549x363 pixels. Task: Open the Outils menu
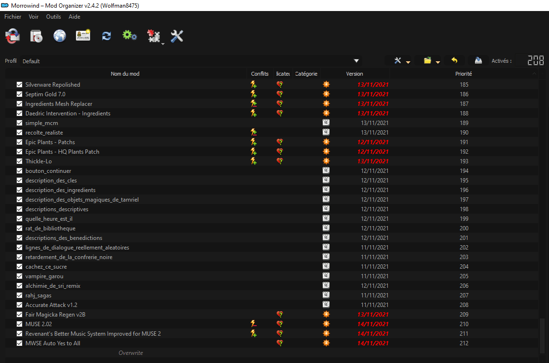(53, 17)
